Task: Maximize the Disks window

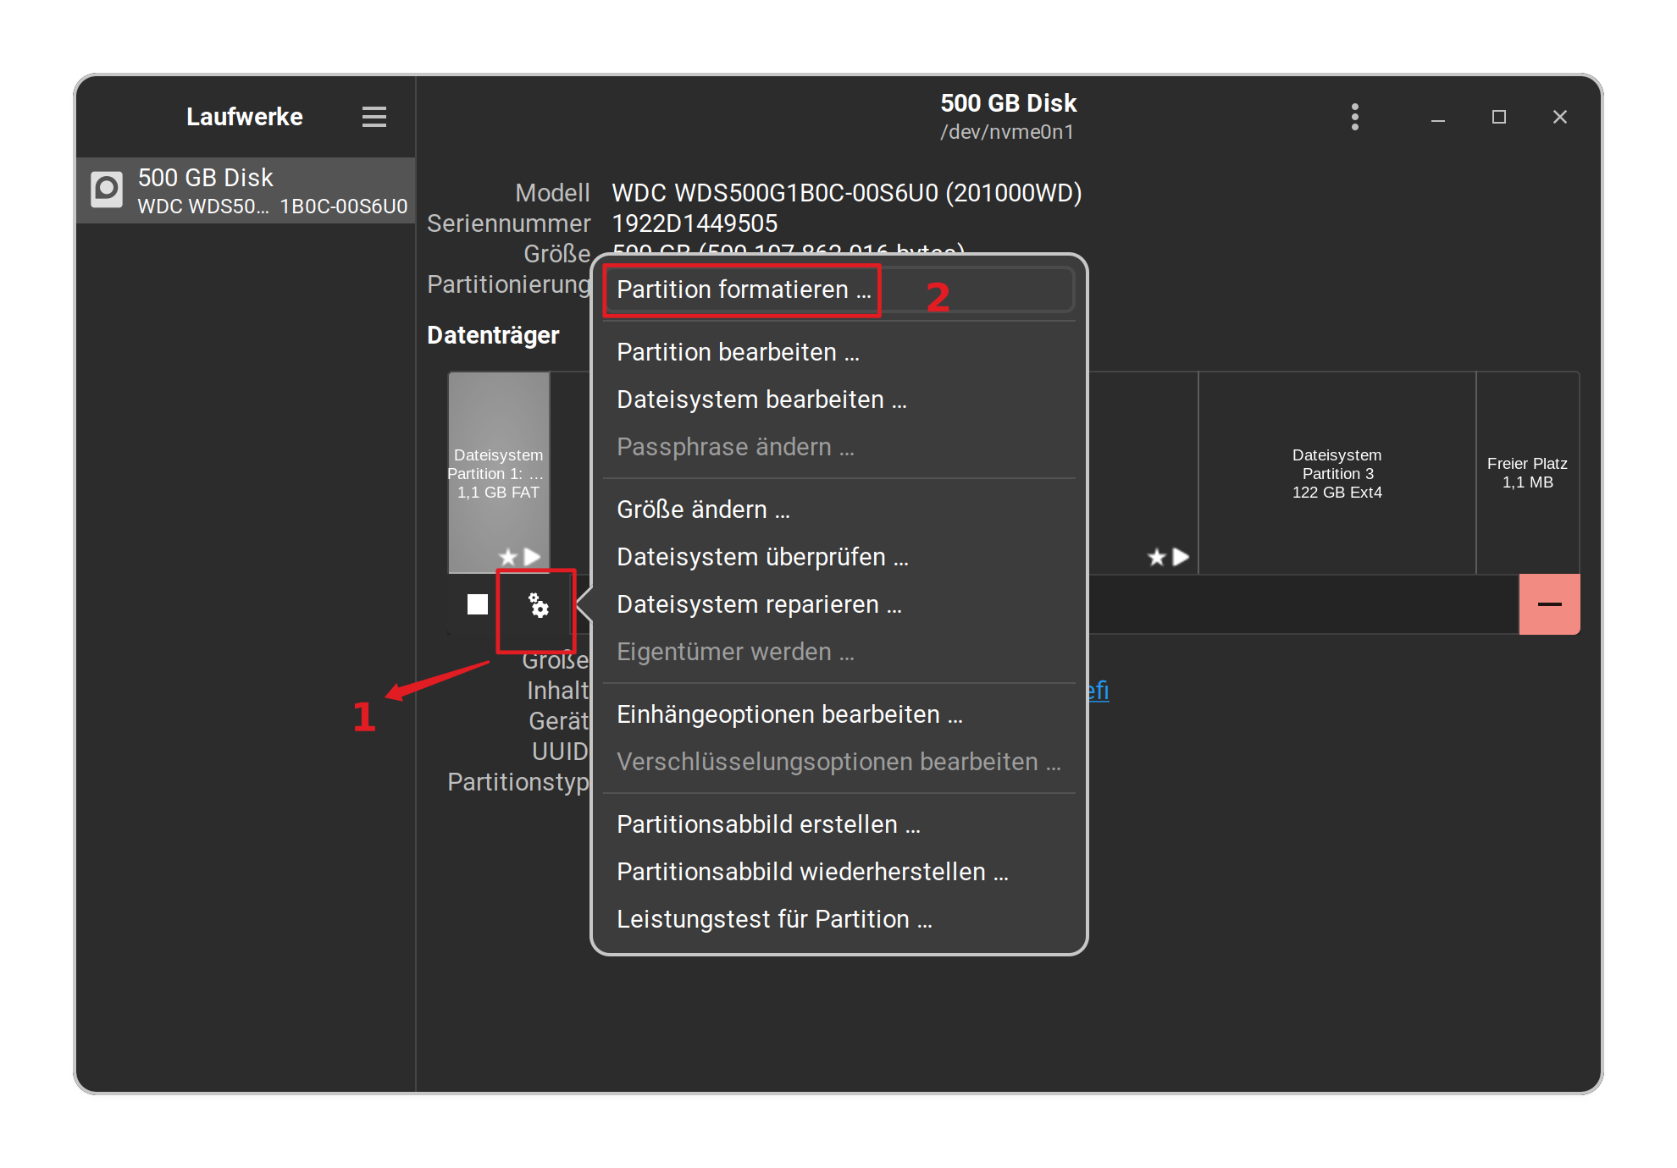Action: 1498,117
